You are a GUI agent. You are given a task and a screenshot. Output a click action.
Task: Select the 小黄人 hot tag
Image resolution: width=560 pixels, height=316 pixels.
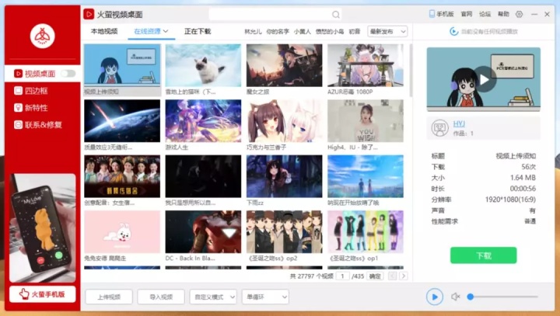coord(302,32)
